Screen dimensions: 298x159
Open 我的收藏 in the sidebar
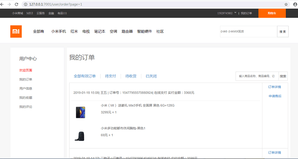click(x=26, y=98)
